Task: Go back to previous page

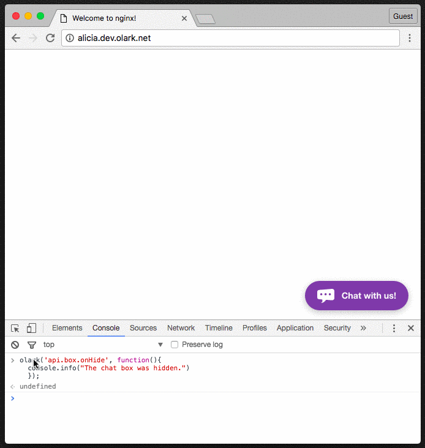Action: coord(16,38)
